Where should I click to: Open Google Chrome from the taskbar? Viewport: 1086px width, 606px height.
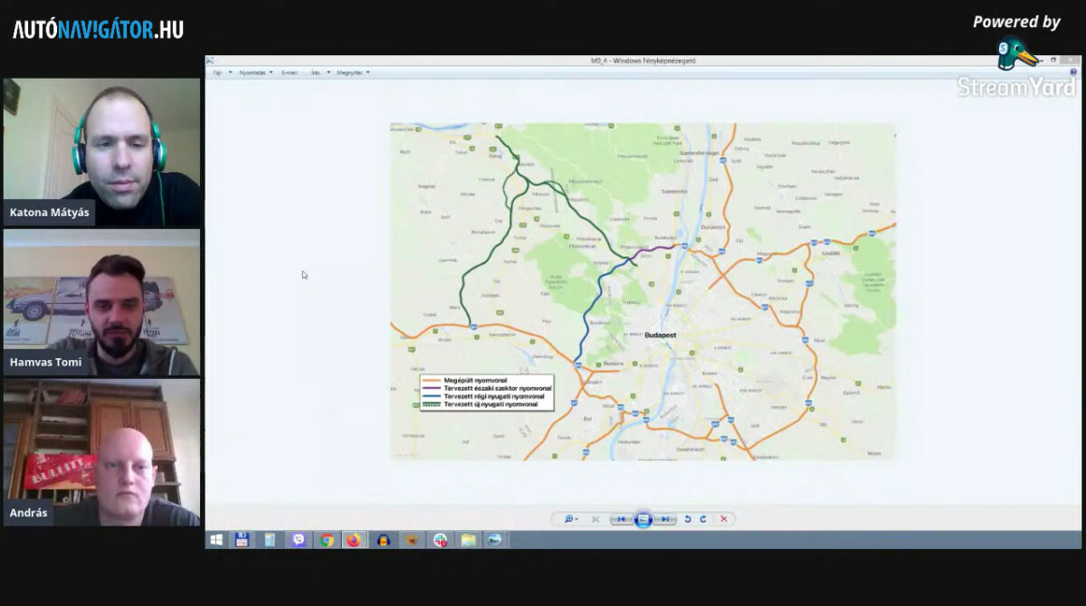pyautogui.click(x=326, y=540)
